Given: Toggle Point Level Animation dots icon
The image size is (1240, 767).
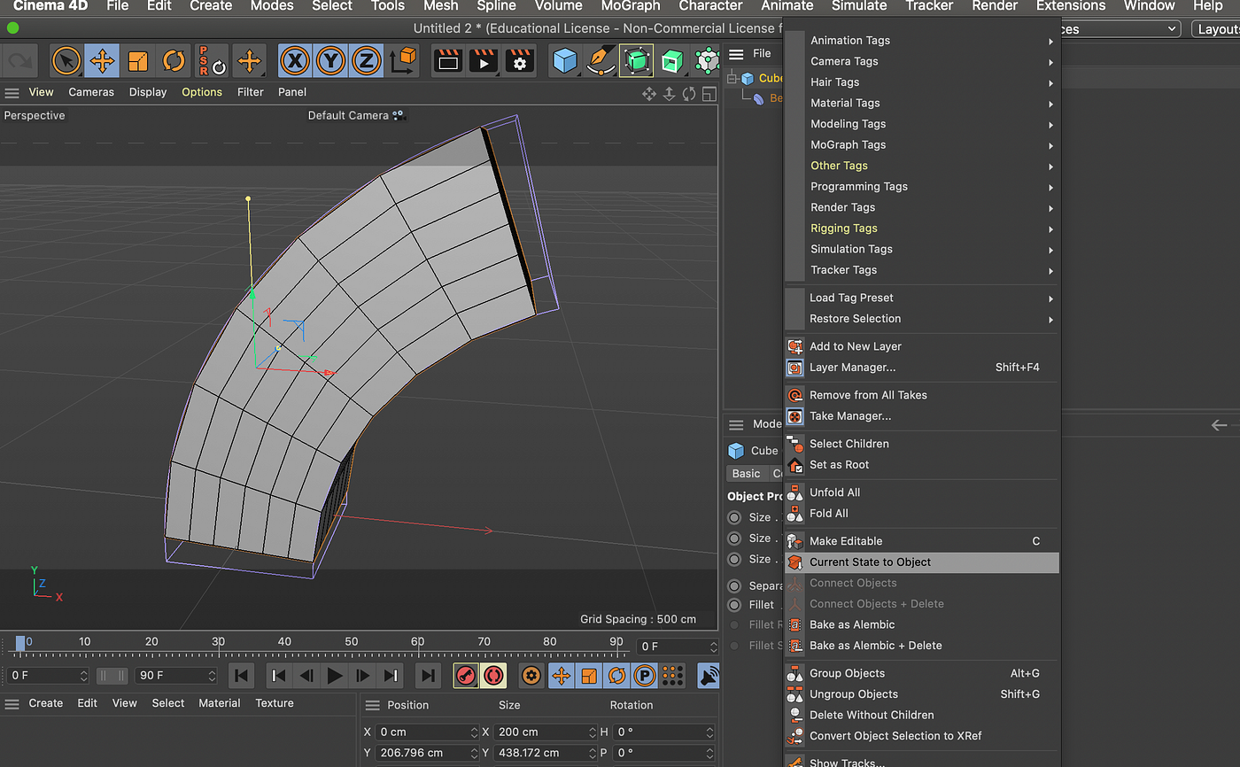Looking at the screenshot, I should (x=673, y=676).
